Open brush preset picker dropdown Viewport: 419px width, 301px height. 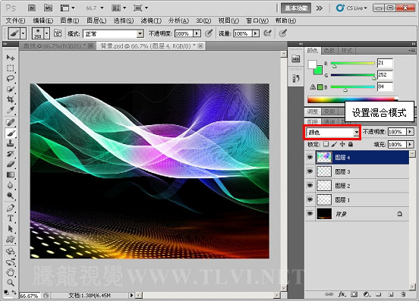[47, 33]
